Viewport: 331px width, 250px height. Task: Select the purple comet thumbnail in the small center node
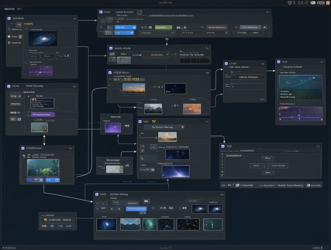pos(113,128)
